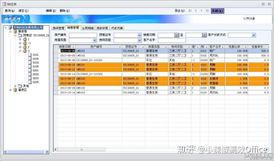
Task: Click the 删除 button
Action: point(64,11)
